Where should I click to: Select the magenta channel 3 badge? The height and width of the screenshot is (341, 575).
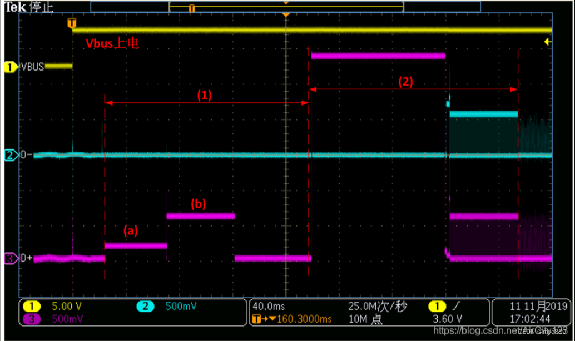(9, 258)
